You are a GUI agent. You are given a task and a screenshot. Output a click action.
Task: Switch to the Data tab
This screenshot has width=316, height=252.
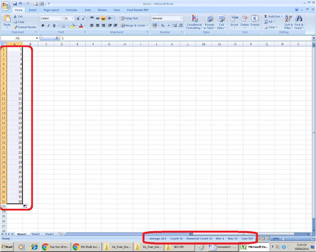[x=88, y=10]
